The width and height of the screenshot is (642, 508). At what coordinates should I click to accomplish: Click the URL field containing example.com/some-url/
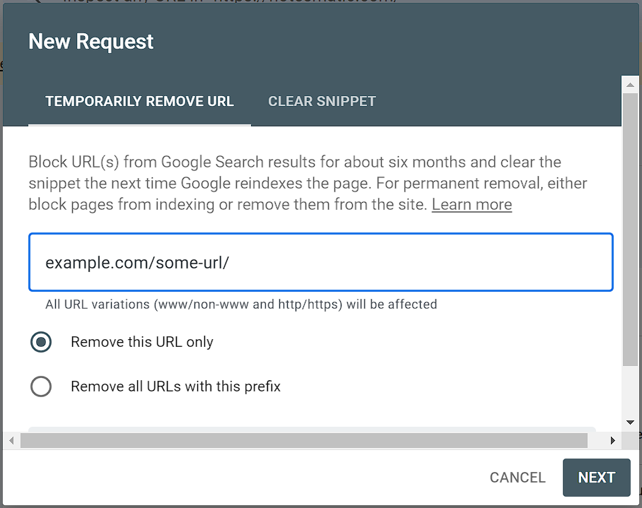point(320,261)
